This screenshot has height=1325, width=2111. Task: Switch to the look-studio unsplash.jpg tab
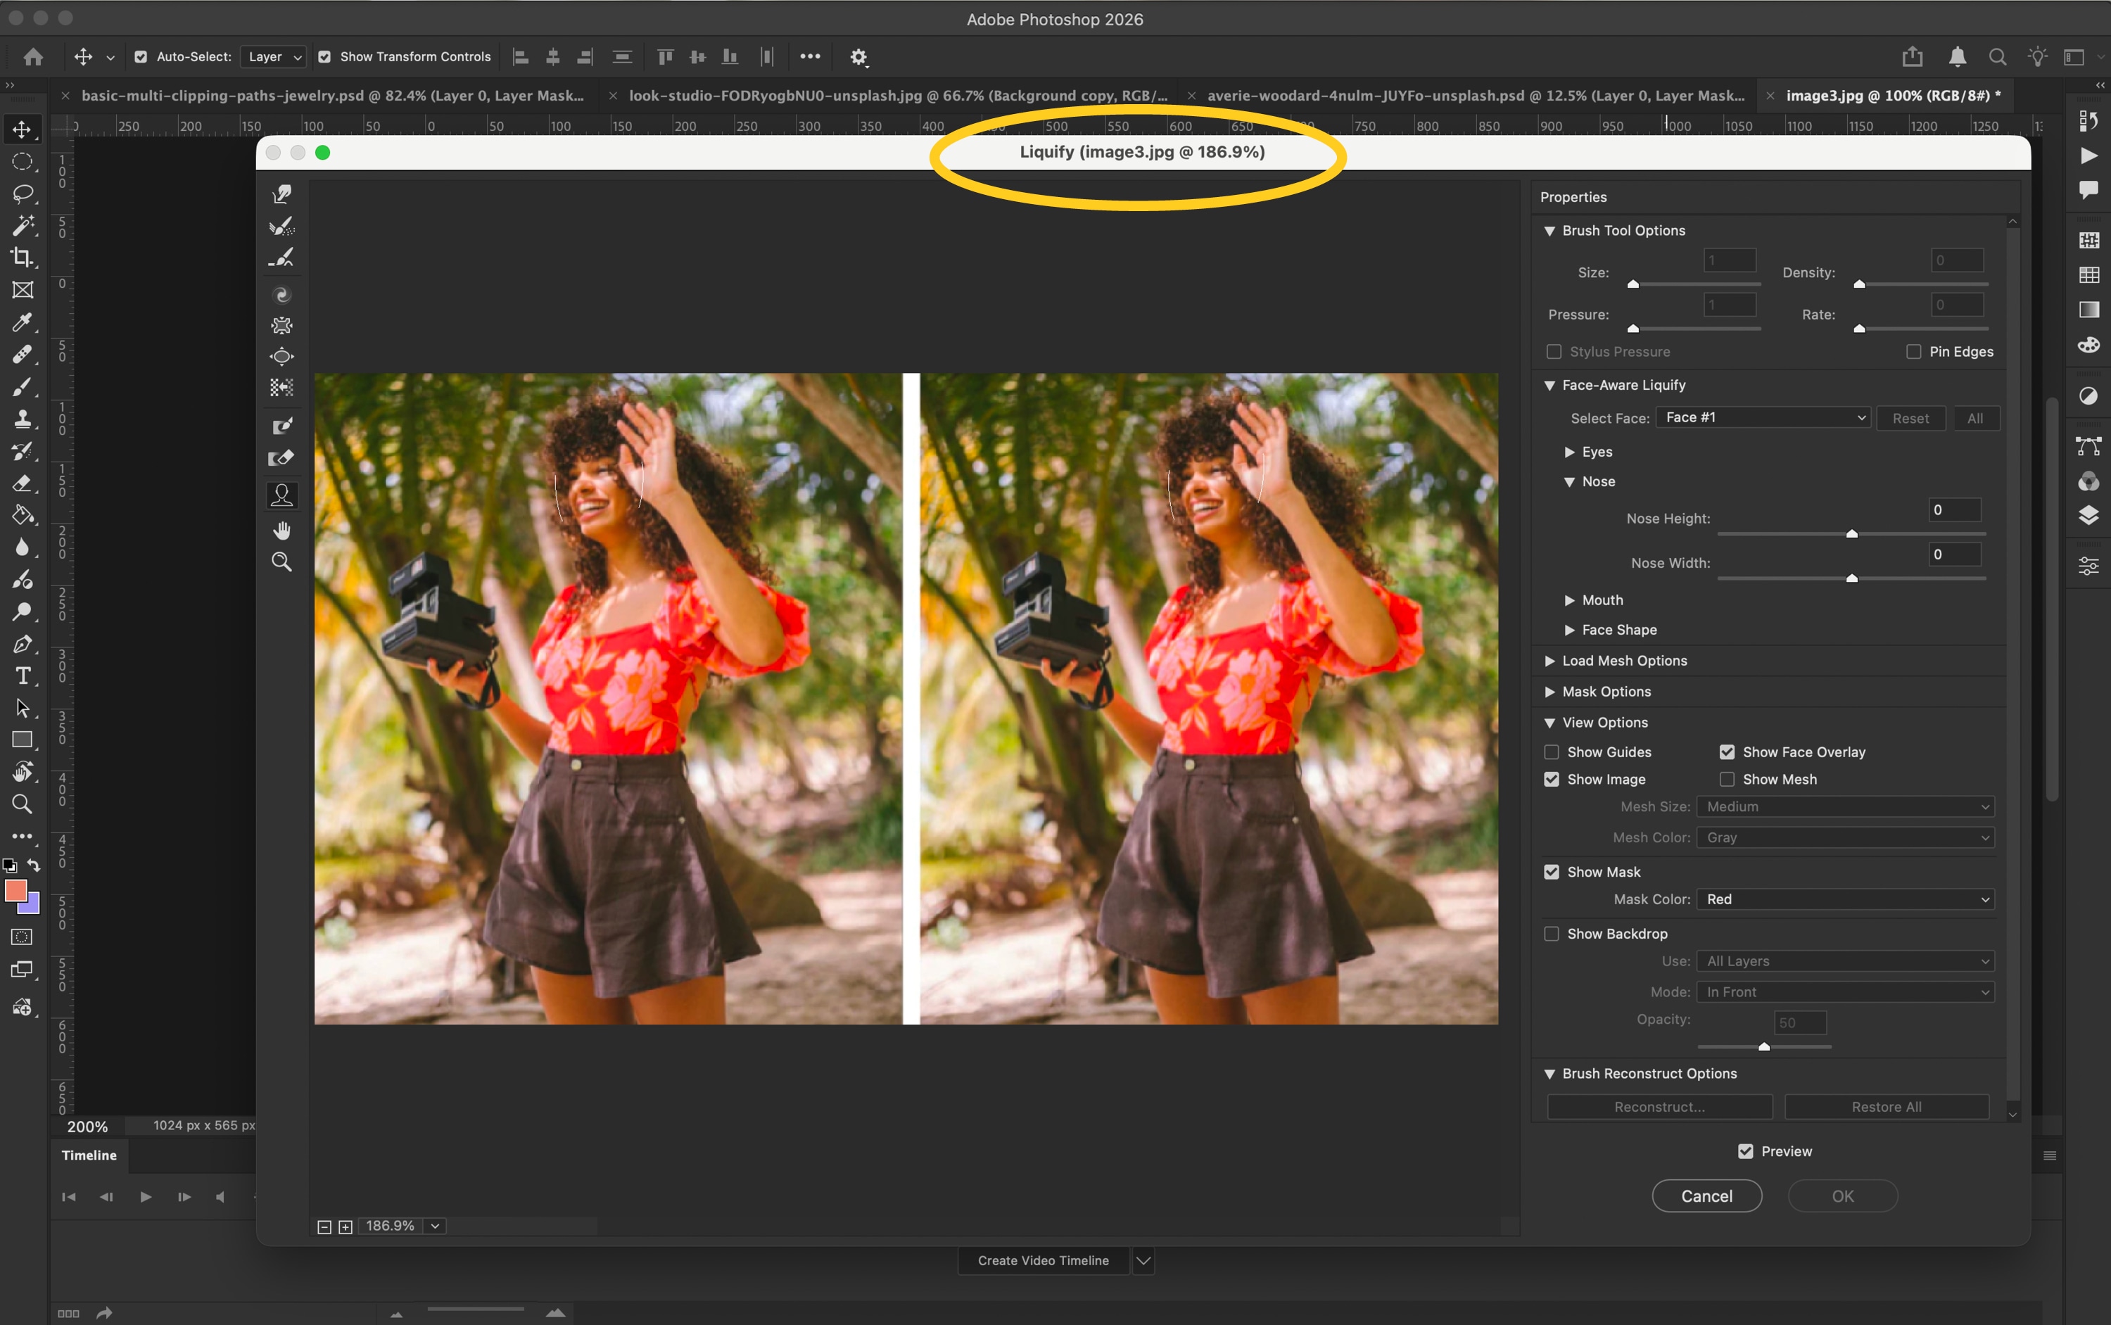(x=897, y=96)
